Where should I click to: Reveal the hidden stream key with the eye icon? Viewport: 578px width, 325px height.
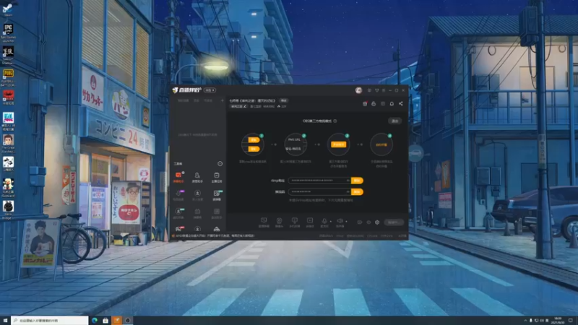click(x=348, y=192)
